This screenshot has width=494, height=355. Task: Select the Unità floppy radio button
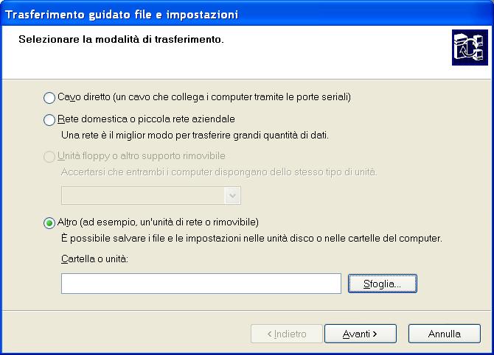point(49,157)
